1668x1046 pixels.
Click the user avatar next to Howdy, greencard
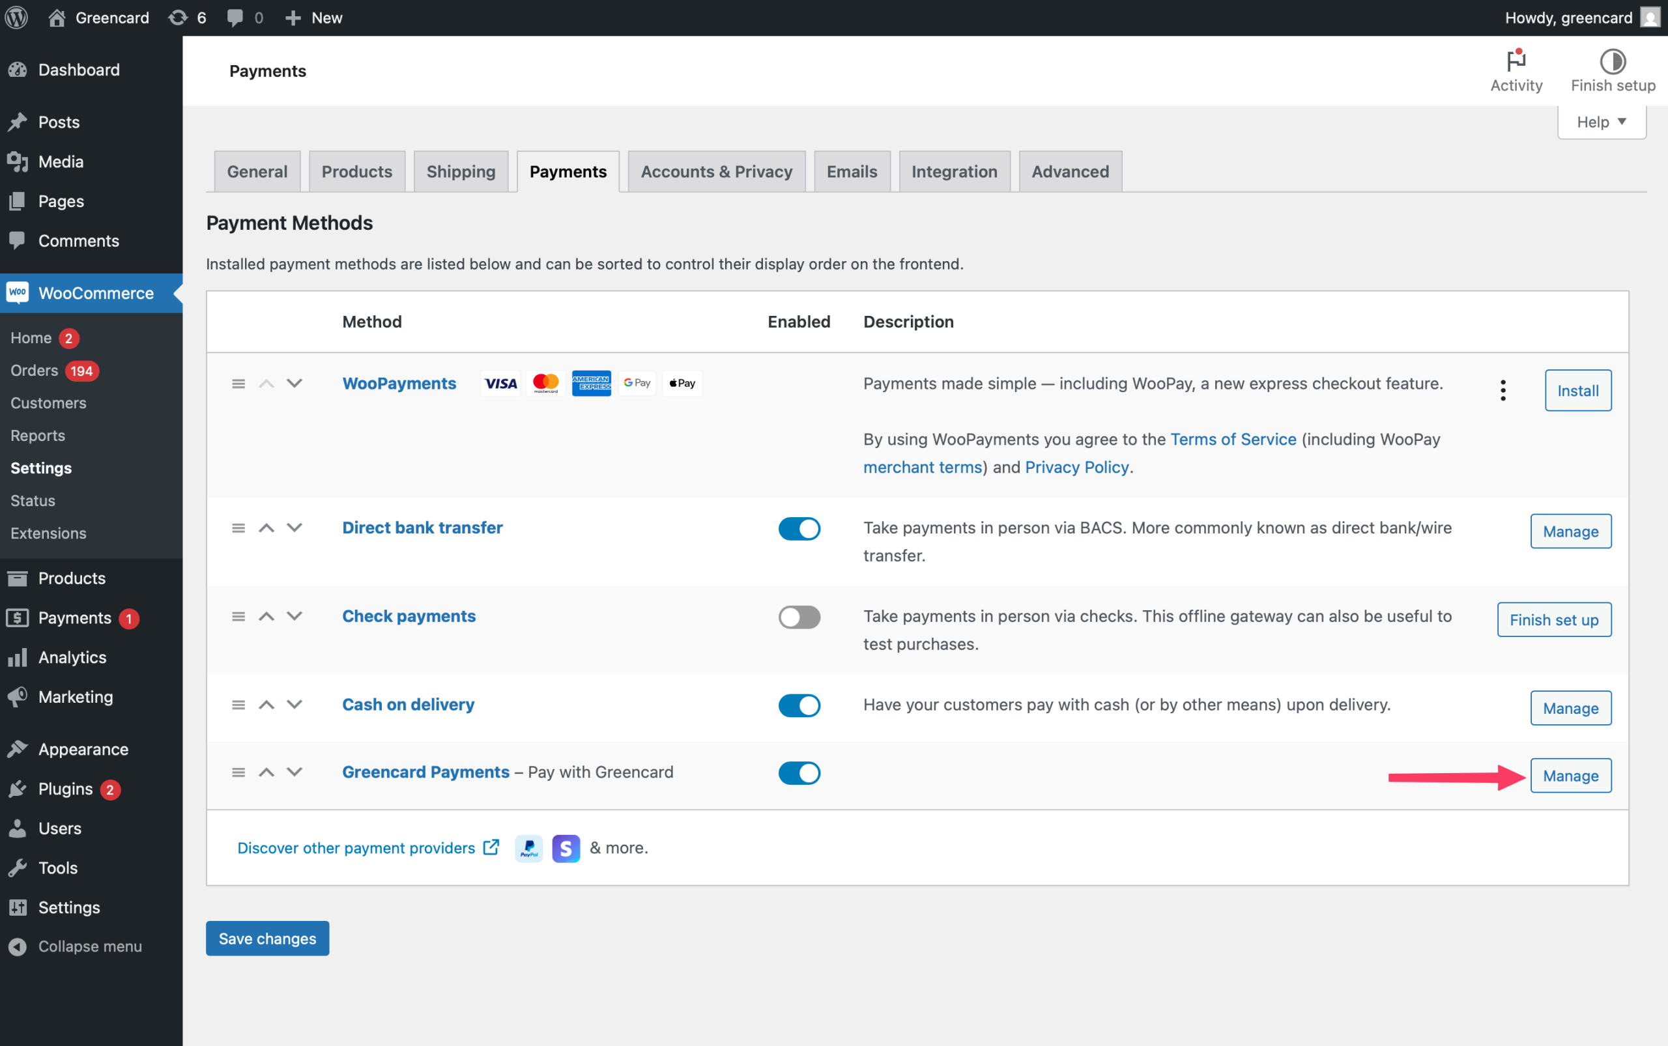[x=1650, y=18]
